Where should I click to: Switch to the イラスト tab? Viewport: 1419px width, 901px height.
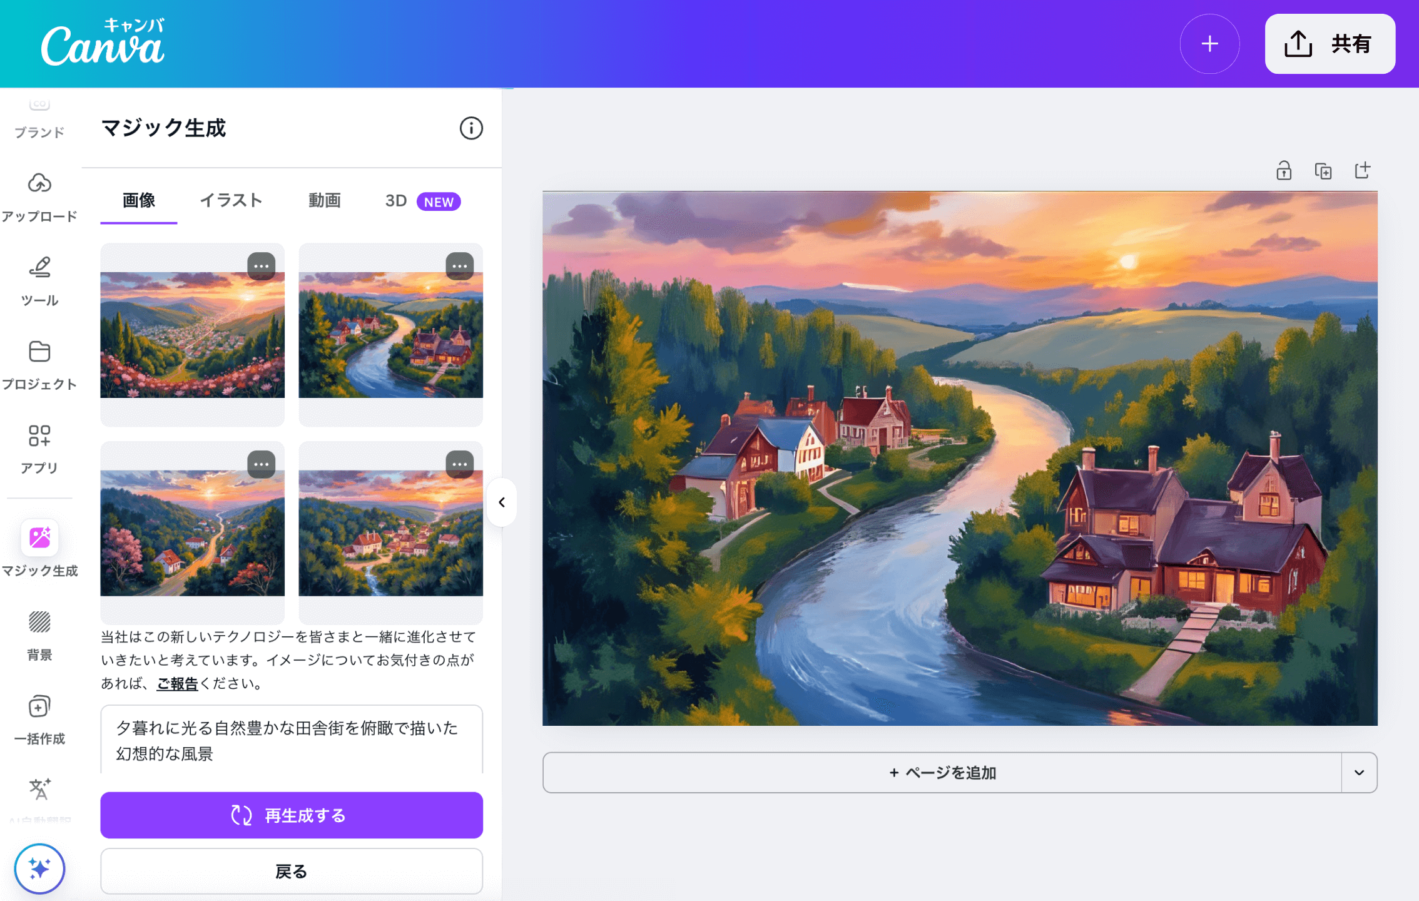(231, 201)
